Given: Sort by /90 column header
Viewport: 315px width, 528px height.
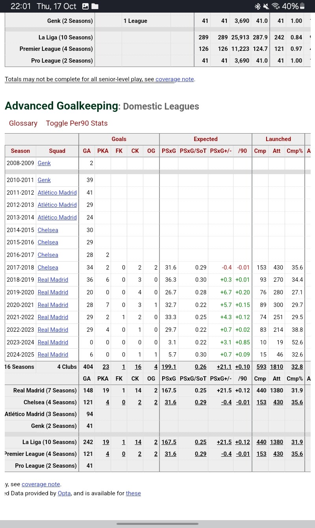Looking at the screenshot, I should pos(243,151).
